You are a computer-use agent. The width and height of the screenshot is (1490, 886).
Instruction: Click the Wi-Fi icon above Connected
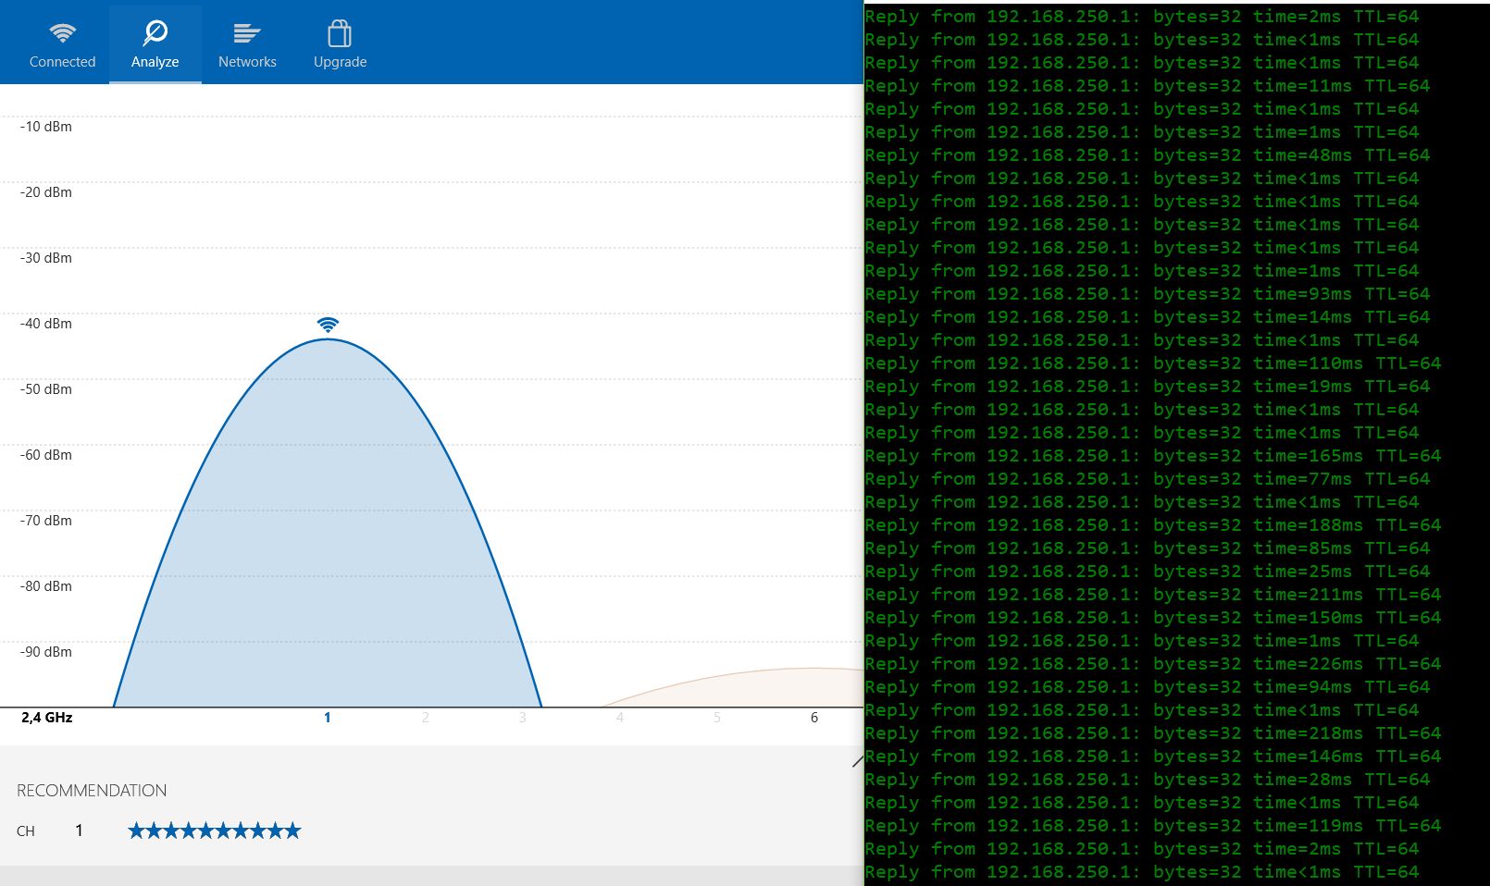coord(62,33)
